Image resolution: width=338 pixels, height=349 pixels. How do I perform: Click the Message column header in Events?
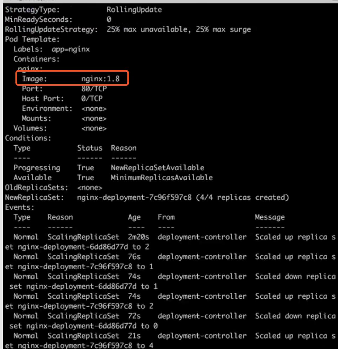pyautogui.click(x=270, y=217)
